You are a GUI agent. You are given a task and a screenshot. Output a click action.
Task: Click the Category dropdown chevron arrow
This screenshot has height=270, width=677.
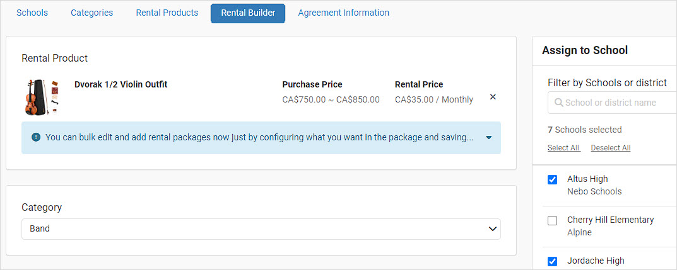[x=492, y=228]
